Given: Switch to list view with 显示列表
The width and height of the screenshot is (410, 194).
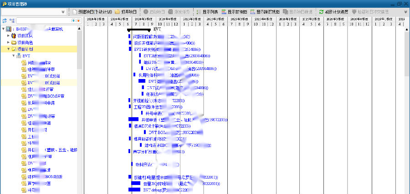Looking at the screenshot, I should click(207, 12).
